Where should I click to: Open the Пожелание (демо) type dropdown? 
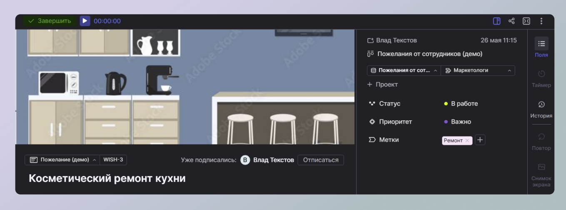click(x=62, y=160)
